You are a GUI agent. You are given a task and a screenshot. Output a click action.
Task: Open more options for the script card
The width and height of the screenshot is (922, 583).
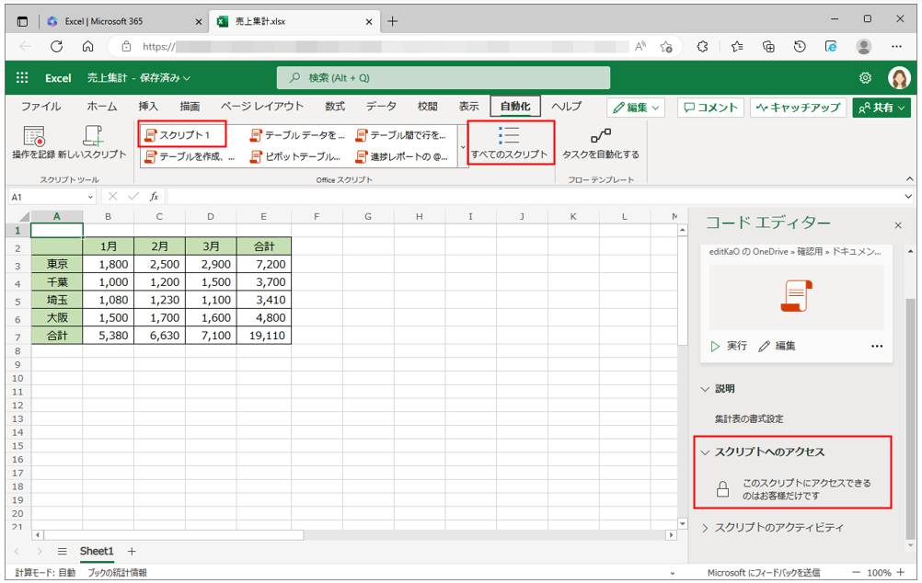[877, 346]
